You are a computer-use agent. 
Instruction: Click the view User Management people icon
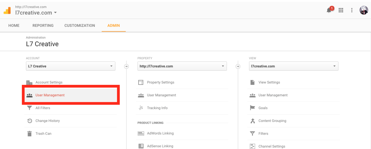[x=252, y=95]
